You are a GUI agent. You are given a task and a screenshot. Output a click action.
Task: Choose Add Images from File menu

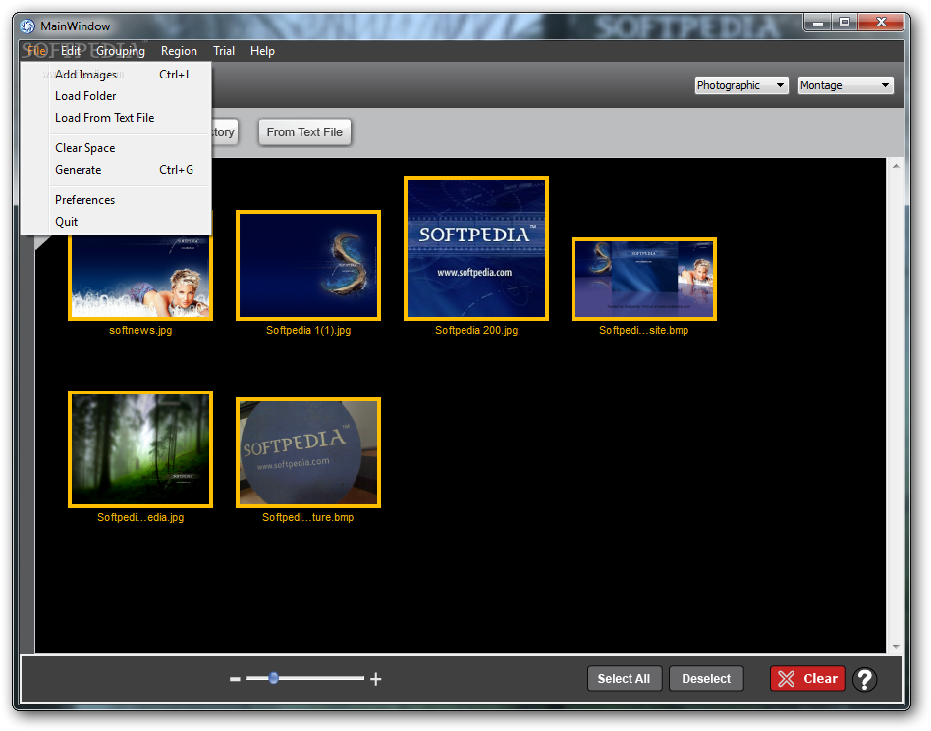[116, 75]
